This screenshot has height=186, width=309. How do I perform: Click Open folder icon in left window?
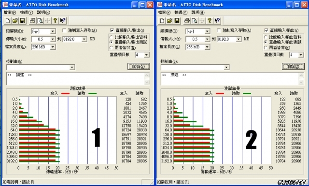coord(15,20)
